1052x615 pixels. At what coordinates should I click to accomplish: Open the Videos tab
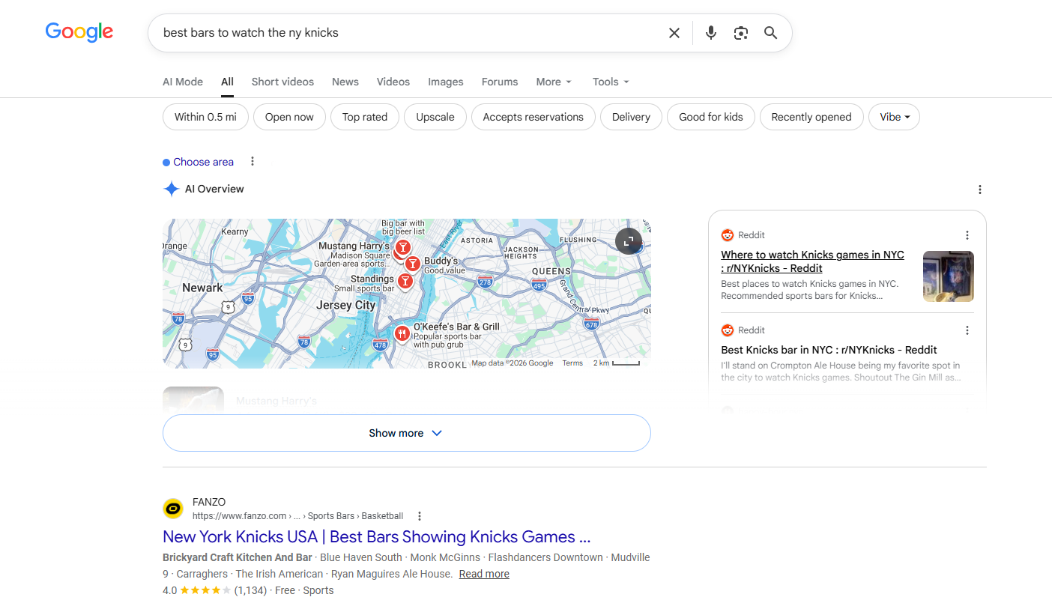pos(393,82)
